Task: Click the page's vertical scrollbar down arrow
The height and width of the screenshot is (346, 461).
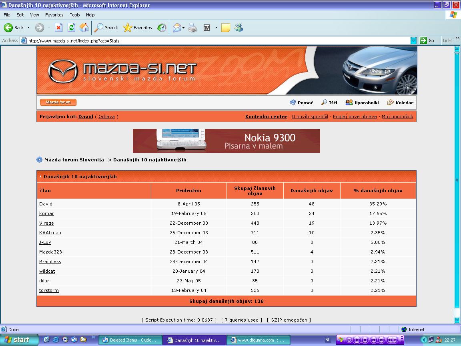Action: 457,320
